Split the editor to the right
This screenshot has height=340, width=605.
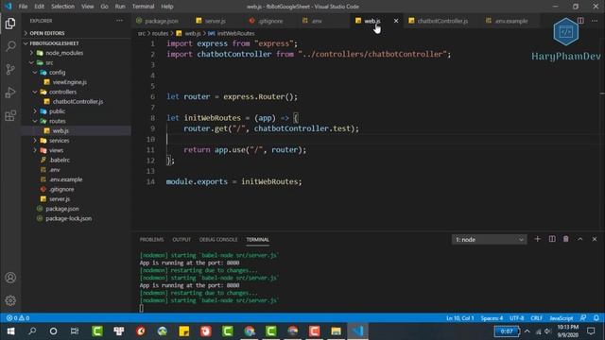pyautogui.click(x=580, y=21)
